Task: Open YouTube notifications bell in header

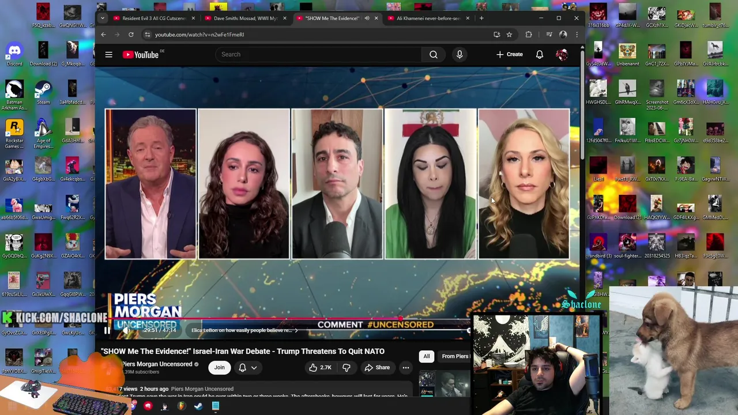Action: point(540,54)
